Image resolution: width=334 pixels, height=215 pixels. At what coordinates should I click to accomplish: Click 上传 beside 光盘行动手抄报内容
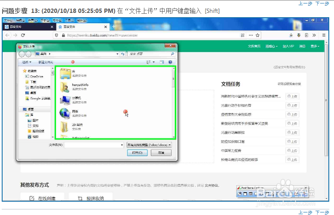coord(292,105)
